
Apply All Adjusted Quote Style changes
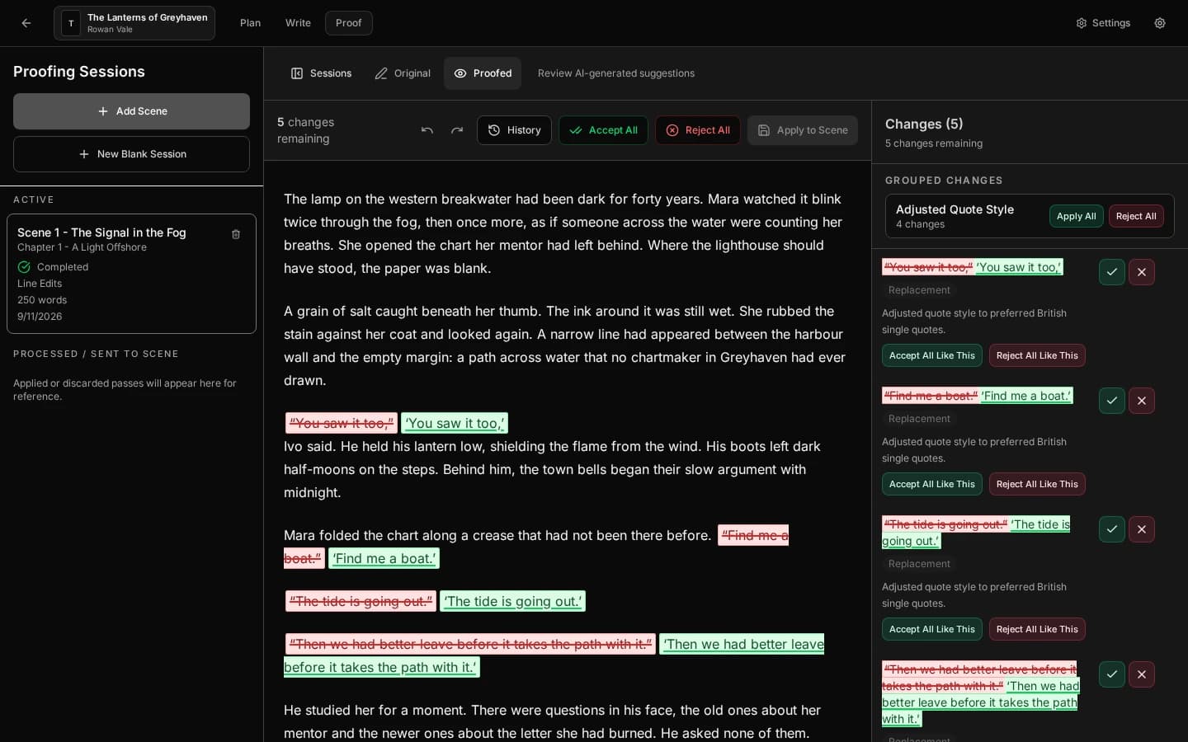[x=1077, y=216]
